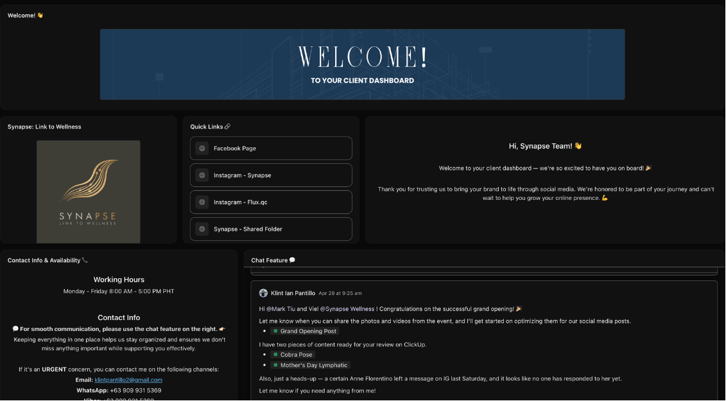Screen dimensions: 726x401
Task: Open the Instagram - Flux.qc quick link
Action: point(271,202)
